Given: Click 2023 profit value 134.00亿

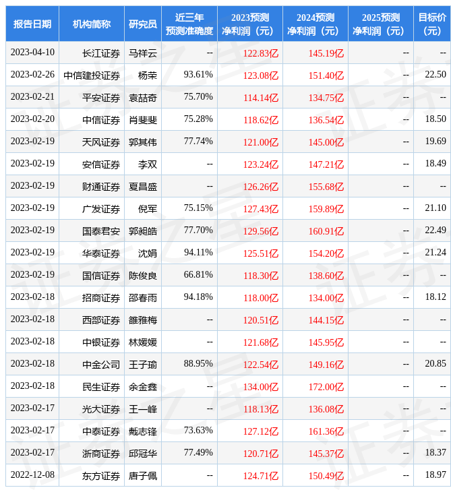Looking at the screenshot, I should pos(261,388).
